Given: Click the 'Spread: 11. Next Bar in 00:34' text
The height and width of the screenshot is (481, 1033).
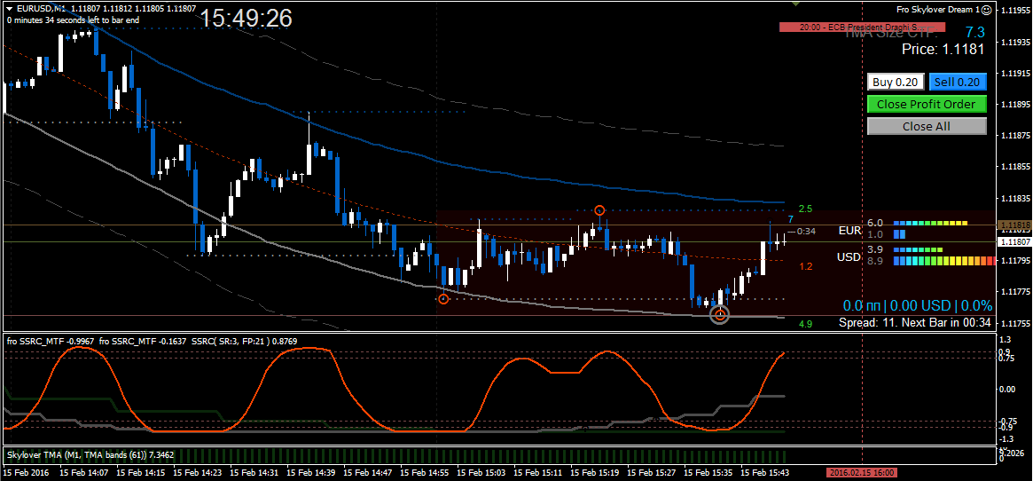Looking at the screenshot, I should [915, 323].
